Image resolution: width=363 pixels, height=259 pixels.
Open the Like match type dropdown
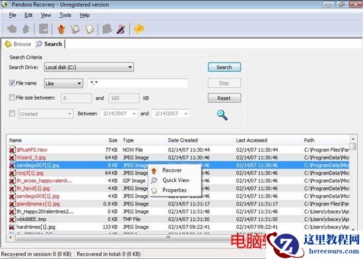pos(63,83)
